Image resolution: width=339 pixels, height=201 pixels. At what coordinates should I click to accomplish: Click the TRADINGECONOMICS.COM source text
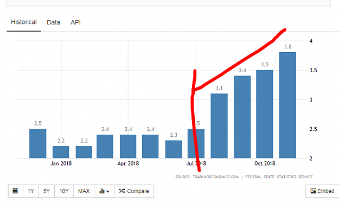coord(215,177)
